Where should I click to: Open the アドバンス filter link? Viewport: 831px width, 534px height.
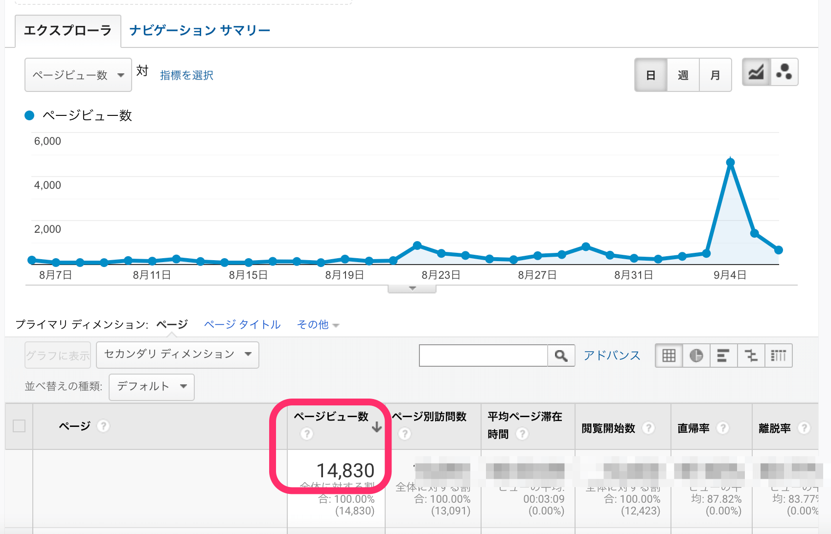[612, 356]
